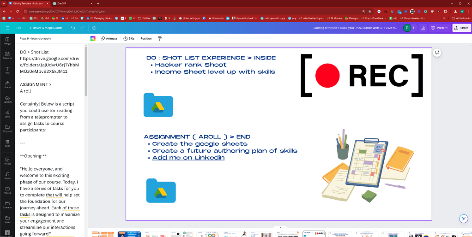Select the first orange mindmap thumbnail
This screenshot has width=472, height=237.
(103, 234)
